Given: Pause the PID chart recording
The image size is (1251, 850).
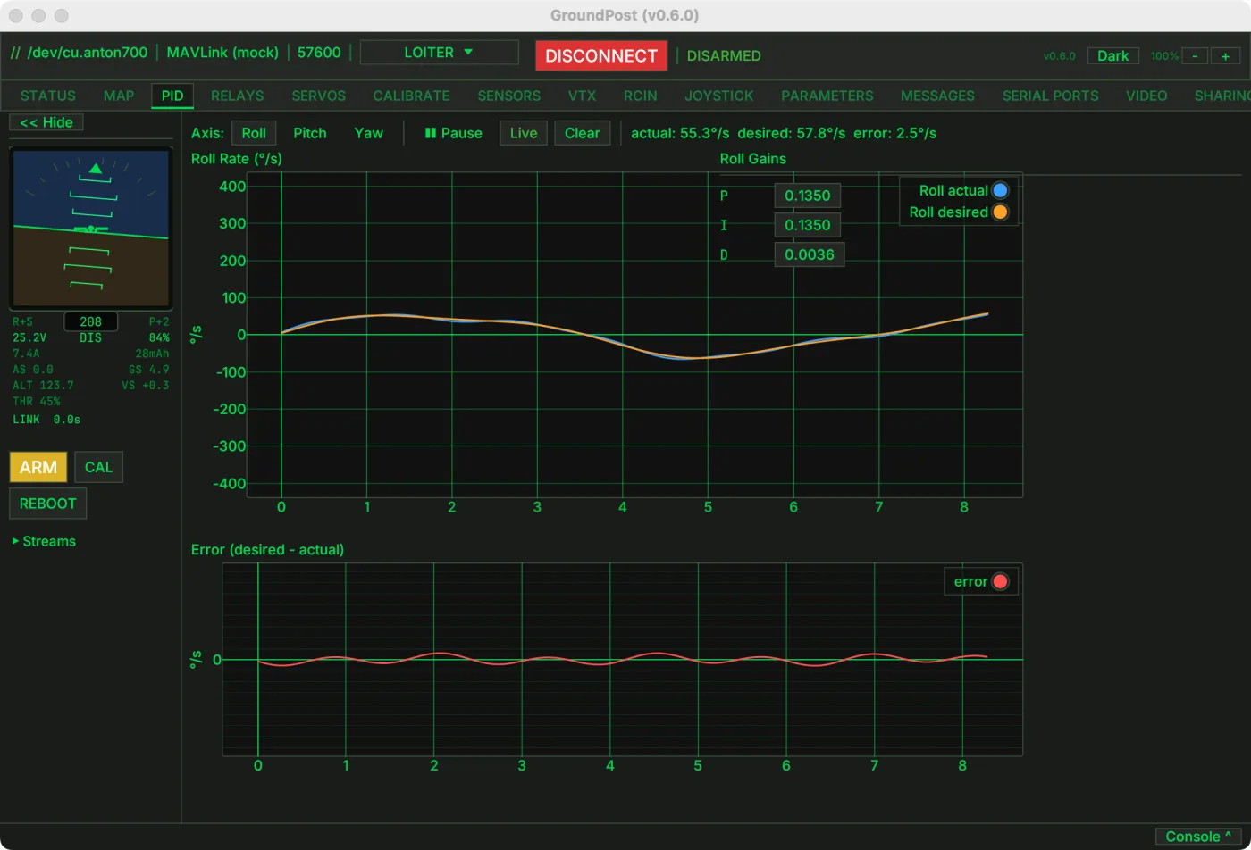Looking at the screenshot, I should pyautogui.click(x=454, y=133).
